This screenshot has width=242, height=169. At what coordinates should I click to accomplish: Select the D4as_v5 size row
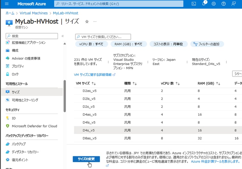[x=158, y=114]
